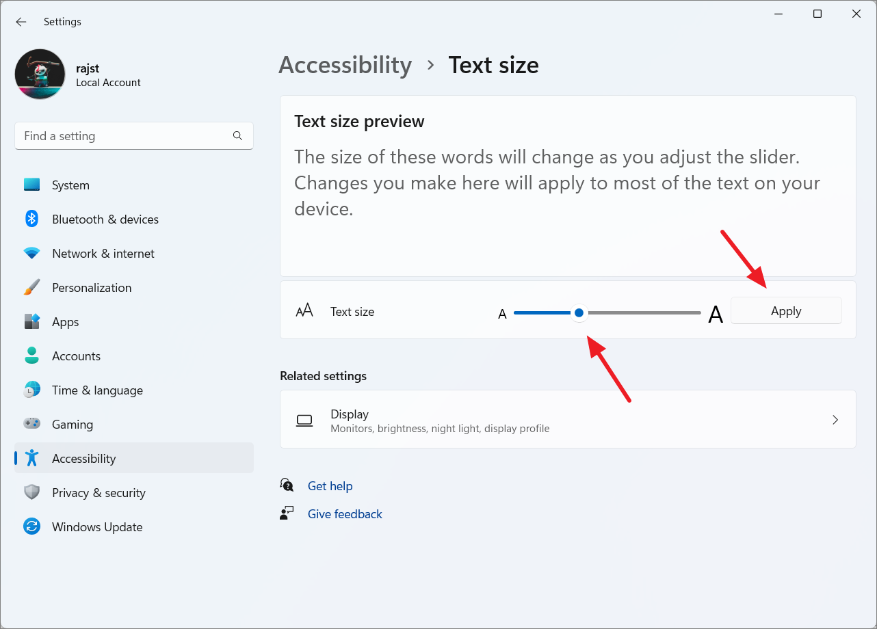Select Accessibility in the navigation list
This screenshot has height=629, width=877.
tap(83, 459)
